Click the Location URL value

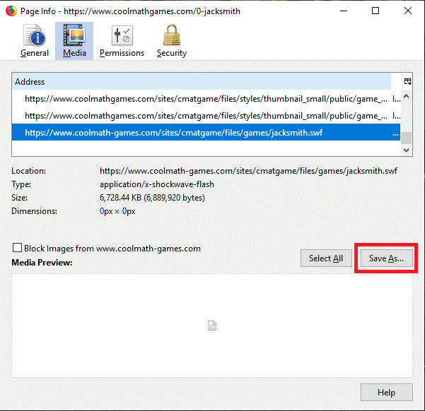[x=248, y=171]
